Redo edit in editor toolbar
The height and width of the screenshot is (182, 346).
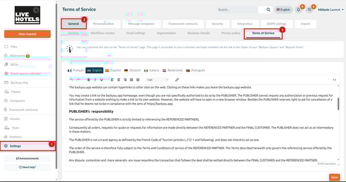[x=78, y=80]
